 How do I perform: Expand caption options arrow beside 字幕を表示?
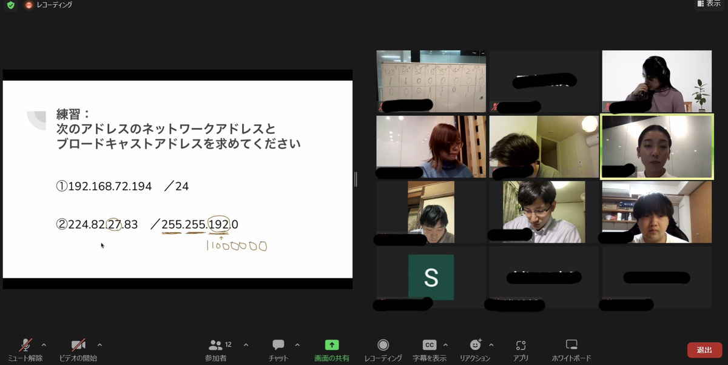[x=446, y=345]
